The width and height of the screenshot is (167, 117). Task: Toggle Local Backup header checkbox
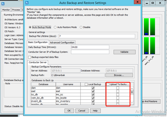click(x=86, y=84)
